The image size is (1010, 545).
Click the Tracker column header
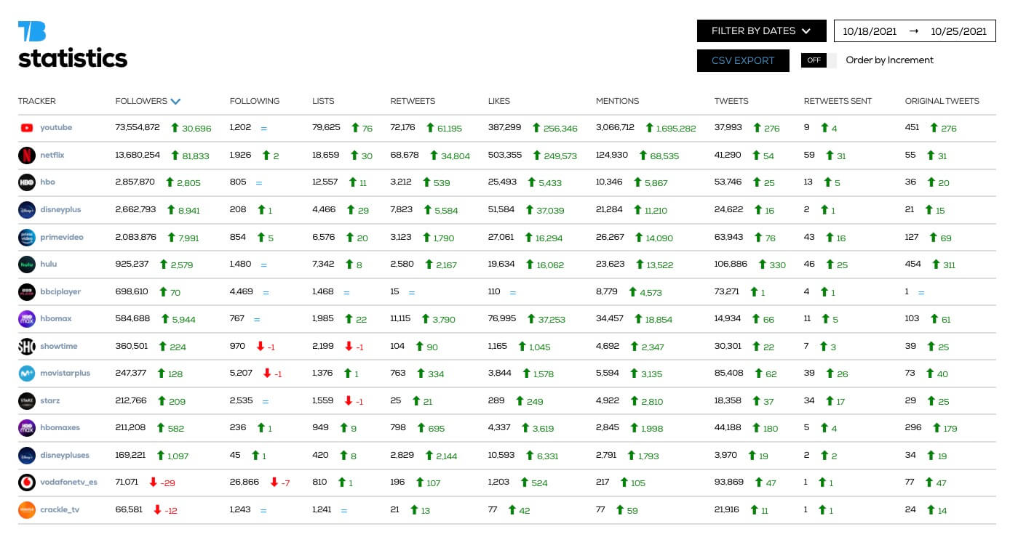[37, 101]
